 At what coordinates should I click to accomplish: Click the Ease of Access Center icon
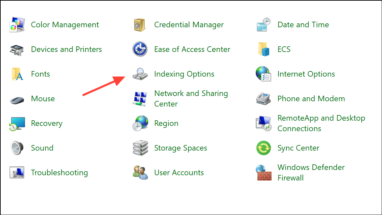click(x=140, y=49)
